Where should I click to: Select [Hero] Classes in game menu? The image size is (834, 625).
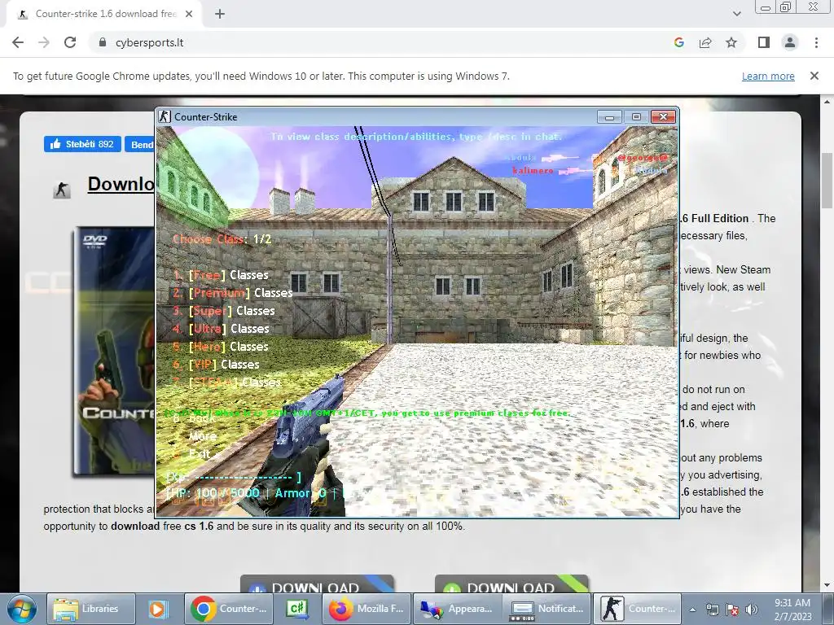coord(221,347)
